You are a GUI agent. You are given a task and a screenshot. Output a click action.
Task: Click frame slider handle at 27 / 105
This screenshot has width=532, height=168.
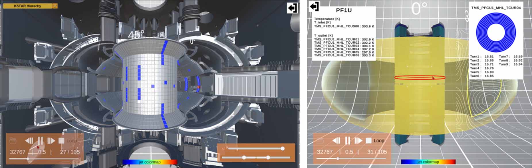tap(28, 159)
